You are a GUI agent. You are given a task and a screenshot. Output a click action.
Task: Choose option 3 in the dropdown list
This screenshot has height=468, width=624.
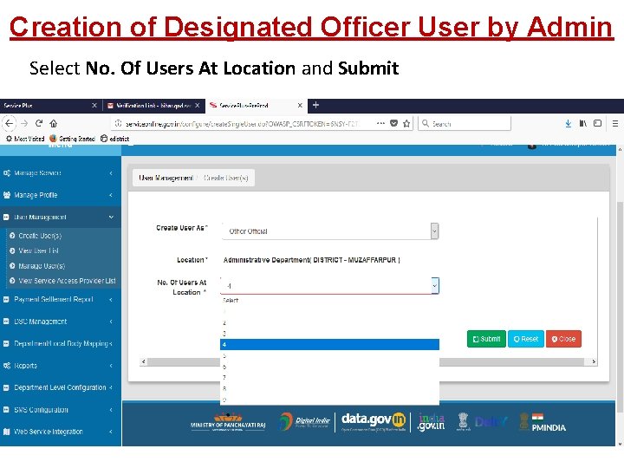pos(329,334)
